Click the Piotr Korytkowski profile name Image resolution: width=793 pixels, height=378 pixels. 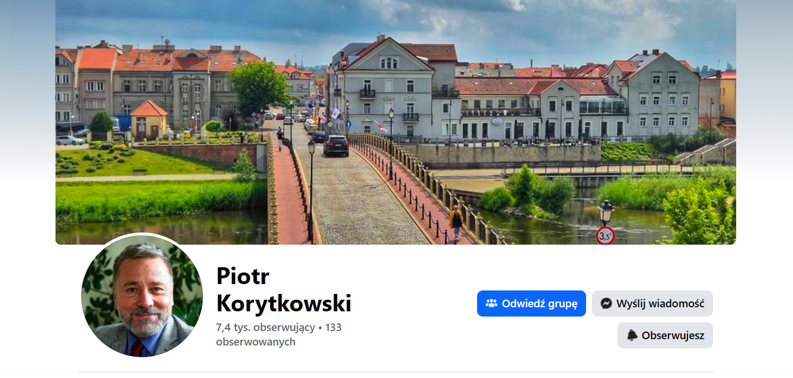283,289
